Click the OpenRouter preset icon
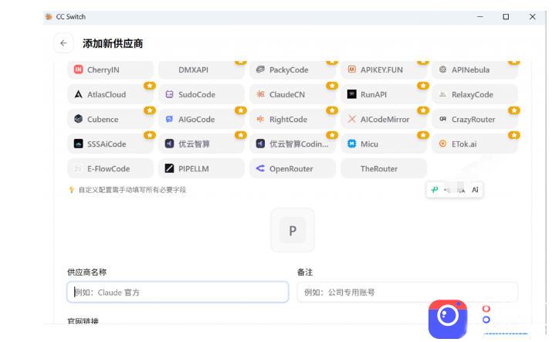The height and width of the screenshot is (342, 552). [260, 168]
